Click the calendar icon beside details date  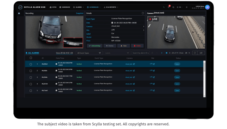click(112, 23)
